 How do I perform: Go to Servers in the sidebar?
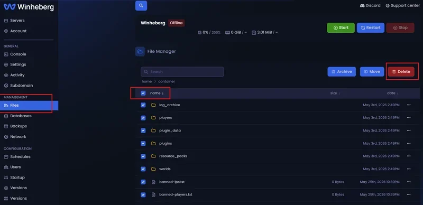14,21
